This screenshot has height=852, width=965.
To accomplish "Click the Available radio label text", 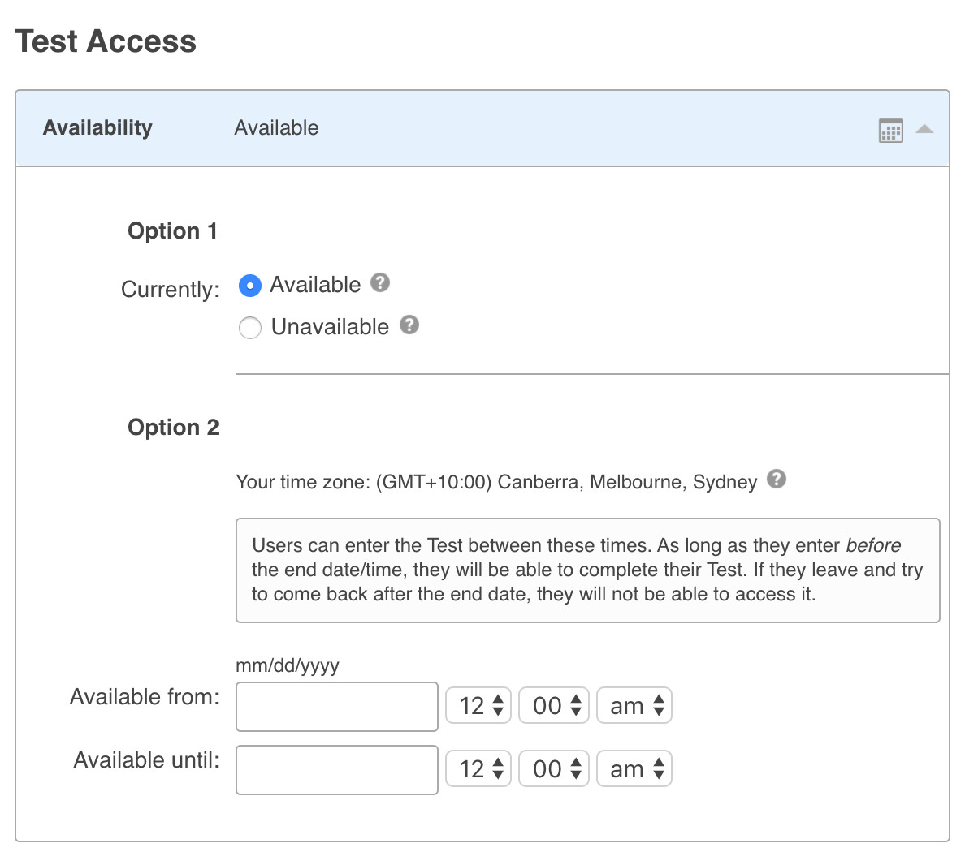I will click(315, 285).
